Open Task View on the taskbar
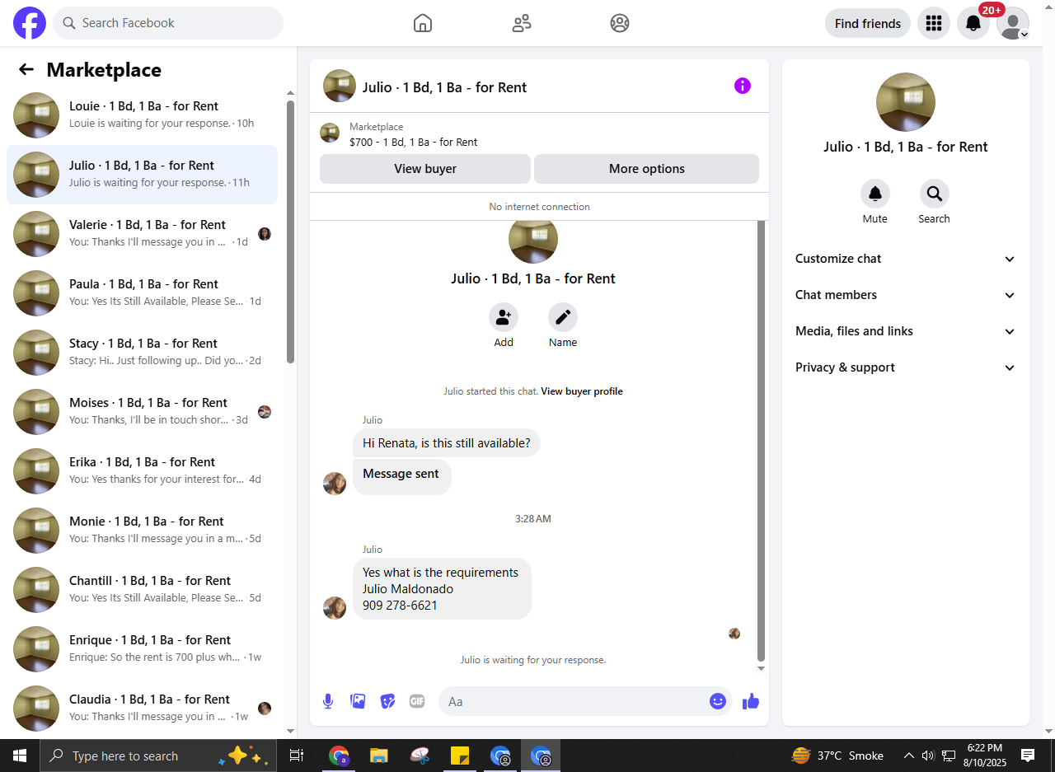Viewport: 1055px width, 772px height. click(297, 756)
